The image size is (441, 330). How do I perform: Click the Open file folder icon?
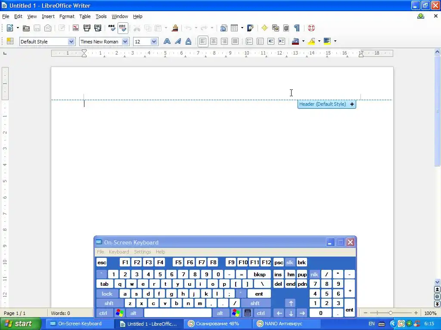pos(26,28)
